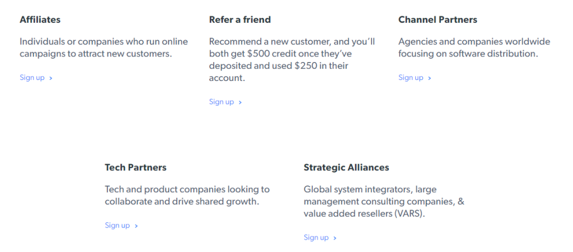
Task: Click the Sign up link under Affiliates
Action: coord(32,78)
